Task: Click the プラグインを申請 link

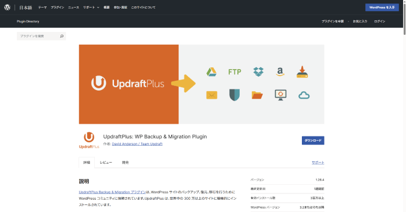Action: point(333,21)
